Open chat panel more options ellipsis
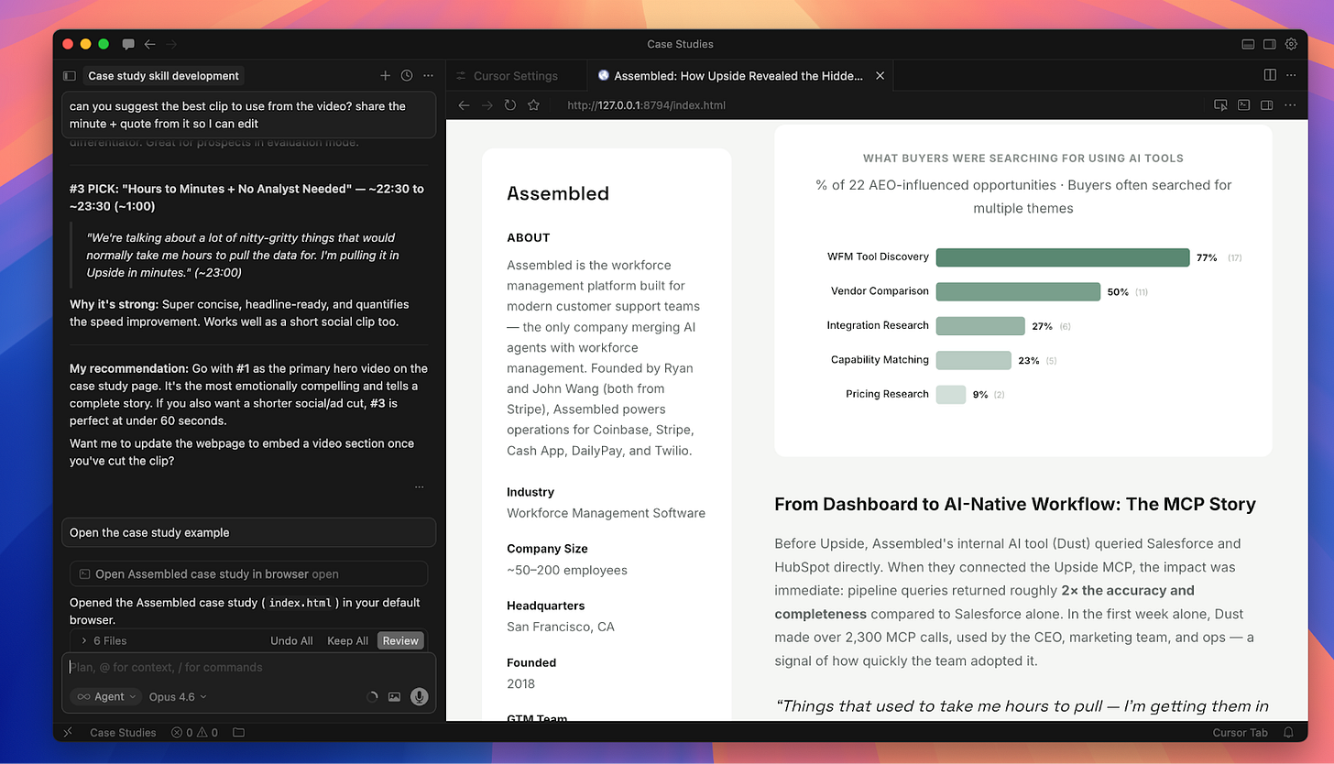 pyautogui.click(x=427, y=76)
